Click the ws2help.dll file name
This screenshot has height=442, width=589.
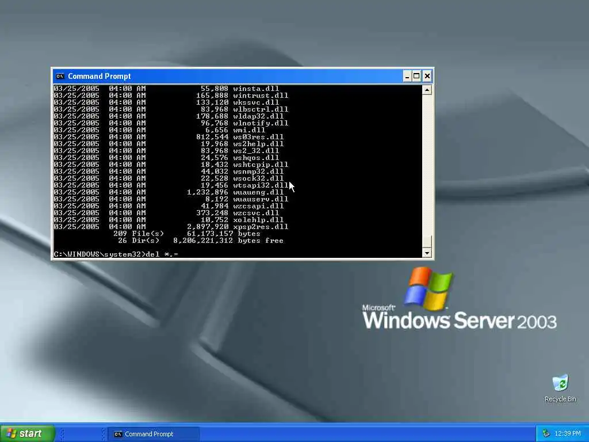[258, 143]
